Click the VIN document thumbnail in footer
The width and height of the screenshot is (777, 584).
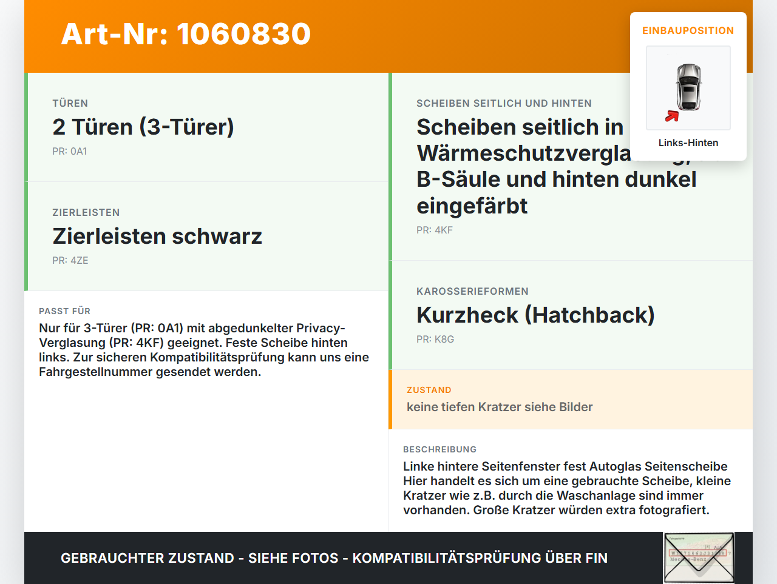pos(699,558)
